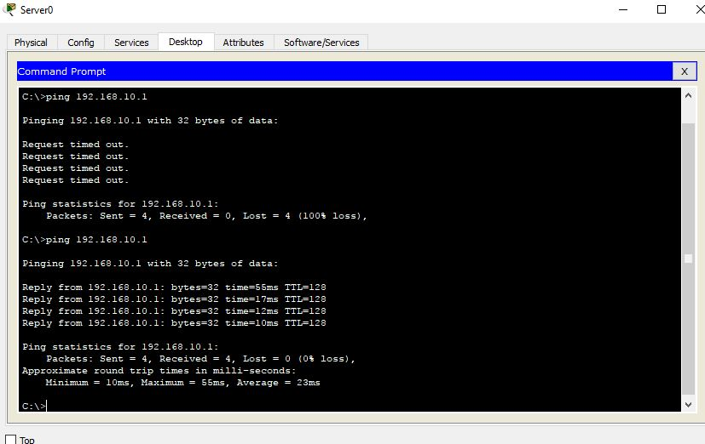Click the Command Prompt title bar
This screenshot has width=705, height=444.
pos(344,71)
